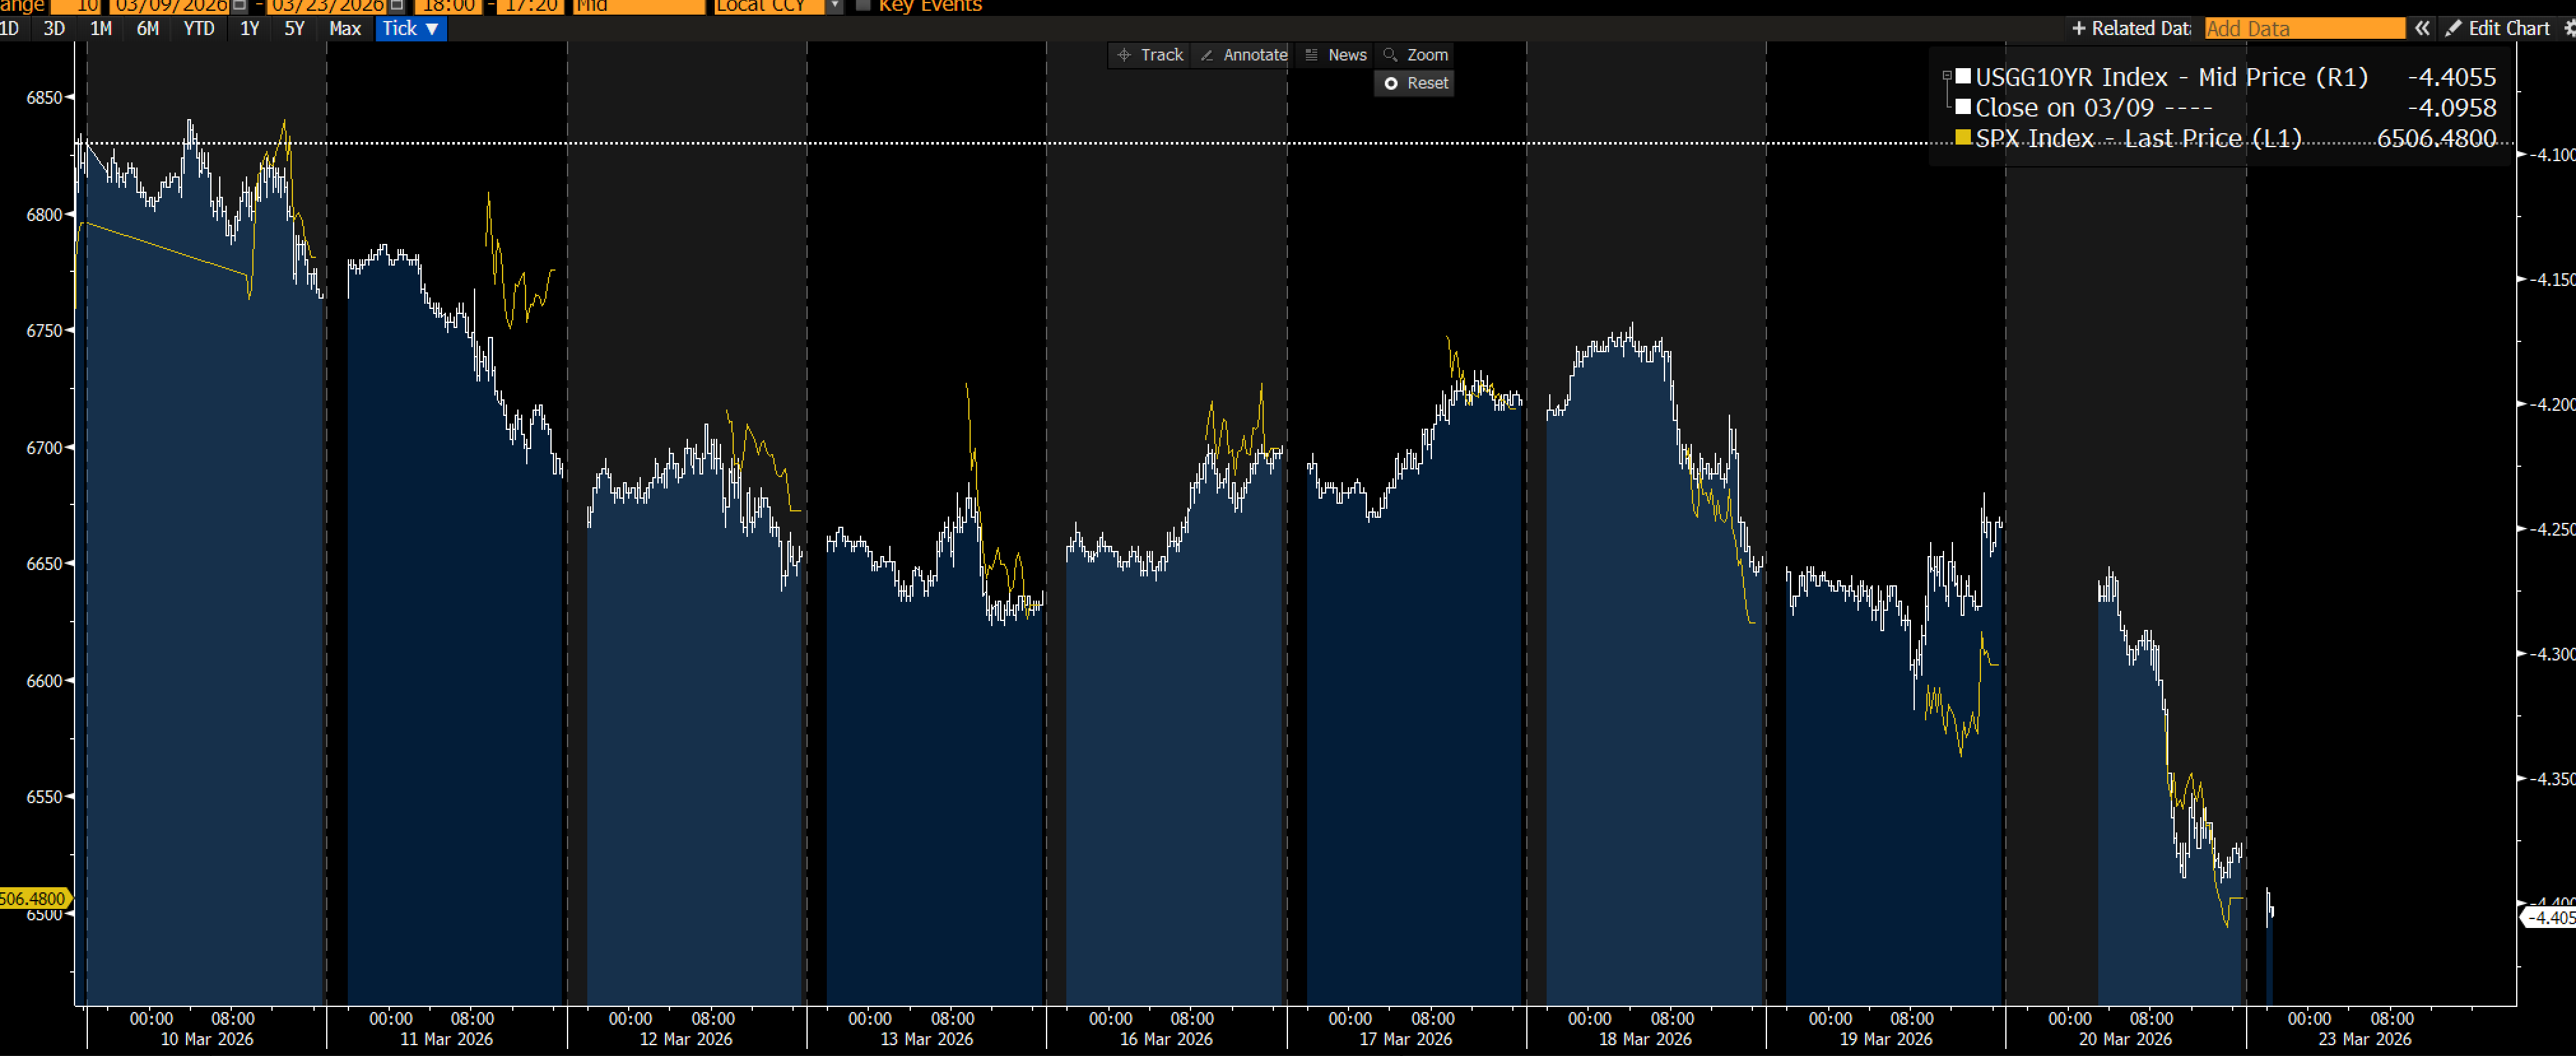Click the SPX Index yellow color swatch

point(1963,138)
